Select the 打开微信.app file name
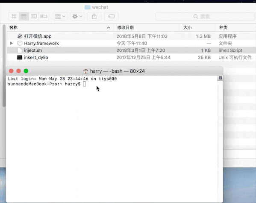 click(38, 36)
